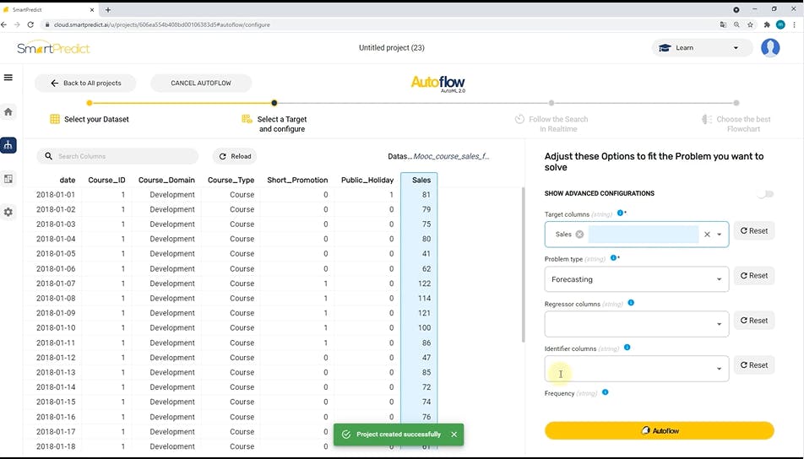Viewport: 804px width, 459px height.
Task: Click the 'Untitled project (23)' title
Action: [392, 47]
